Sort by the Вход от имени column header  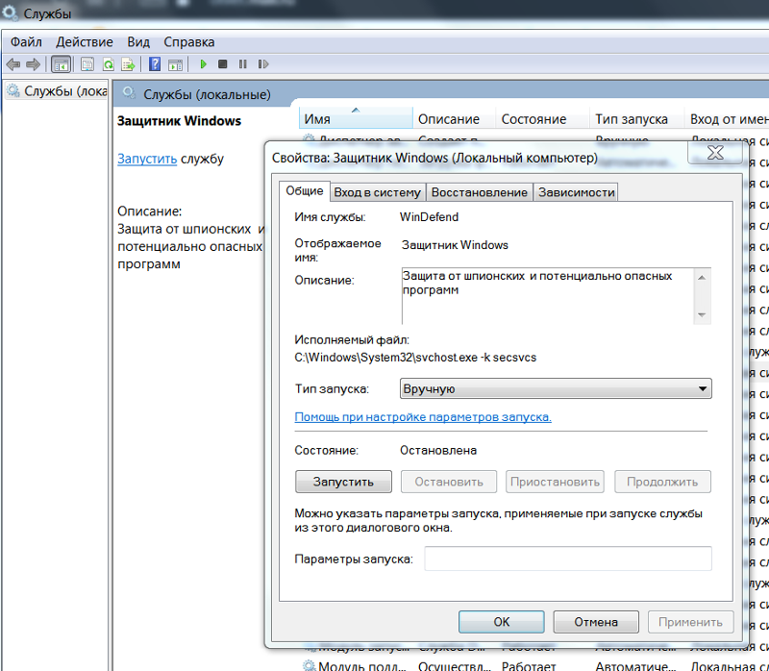coord(729,119)
